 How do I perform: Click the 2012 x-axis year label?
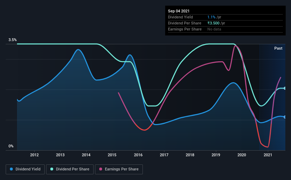[x=34, y=155]
